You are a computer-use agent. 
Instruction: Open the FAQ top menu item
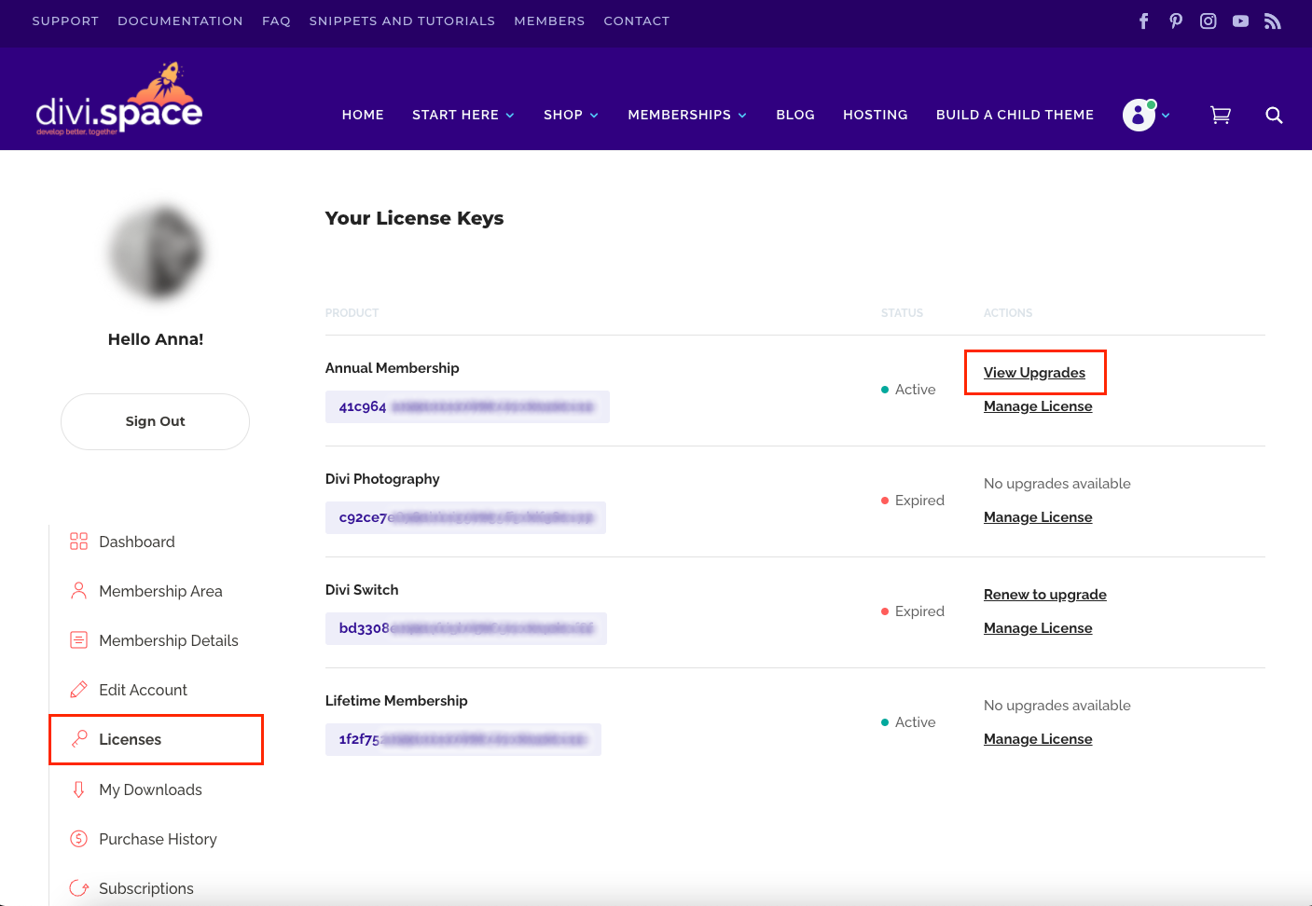276,21
